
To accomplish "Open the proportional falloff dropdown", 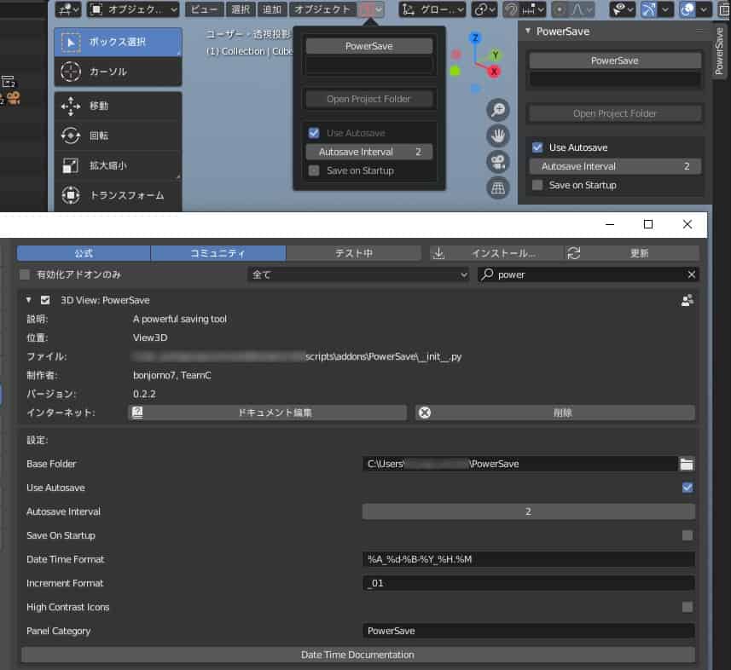I will coord(581,9).
